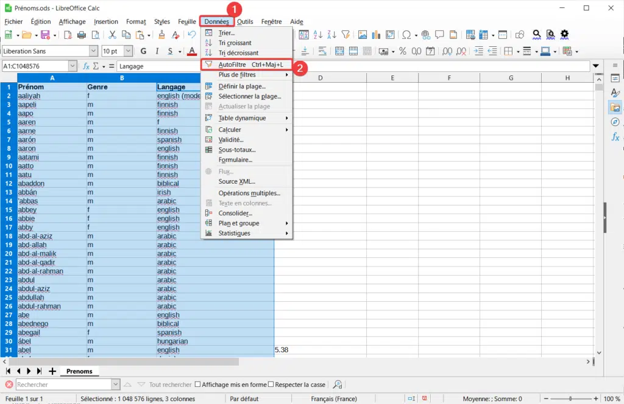Enable the Respecter la casse checkbox
The image size is (624, 404).
click(272, 385)
